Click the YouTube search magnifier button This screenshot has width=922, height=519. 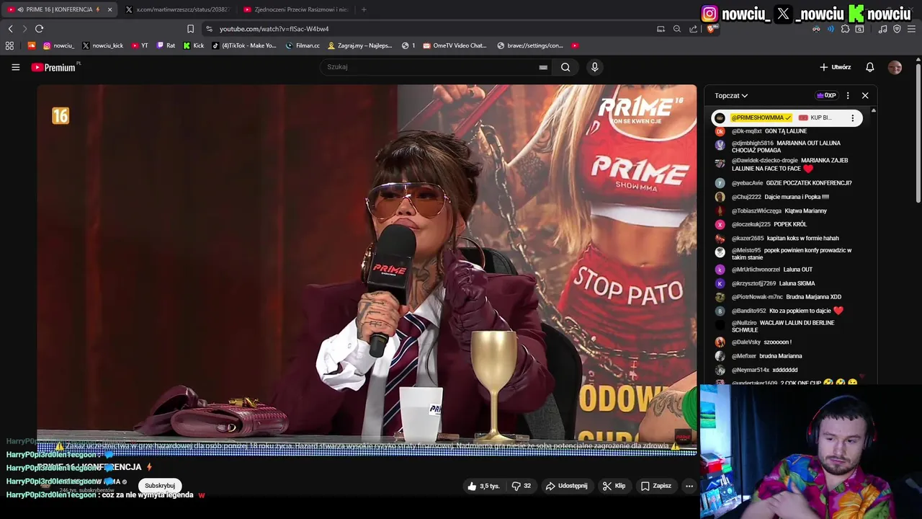(565, 67)
